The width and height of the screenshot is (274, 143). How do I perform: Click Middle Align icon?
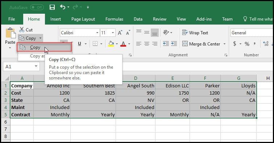(147, 32)
